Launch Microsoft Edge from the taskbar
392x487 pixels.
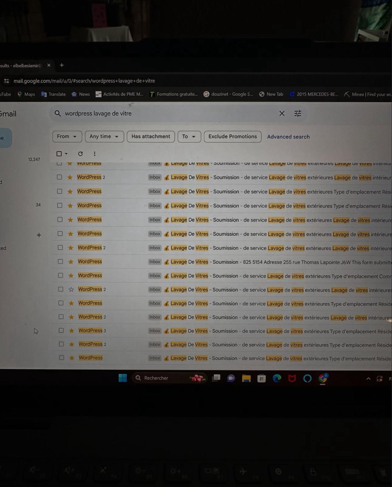pos(277,378)
